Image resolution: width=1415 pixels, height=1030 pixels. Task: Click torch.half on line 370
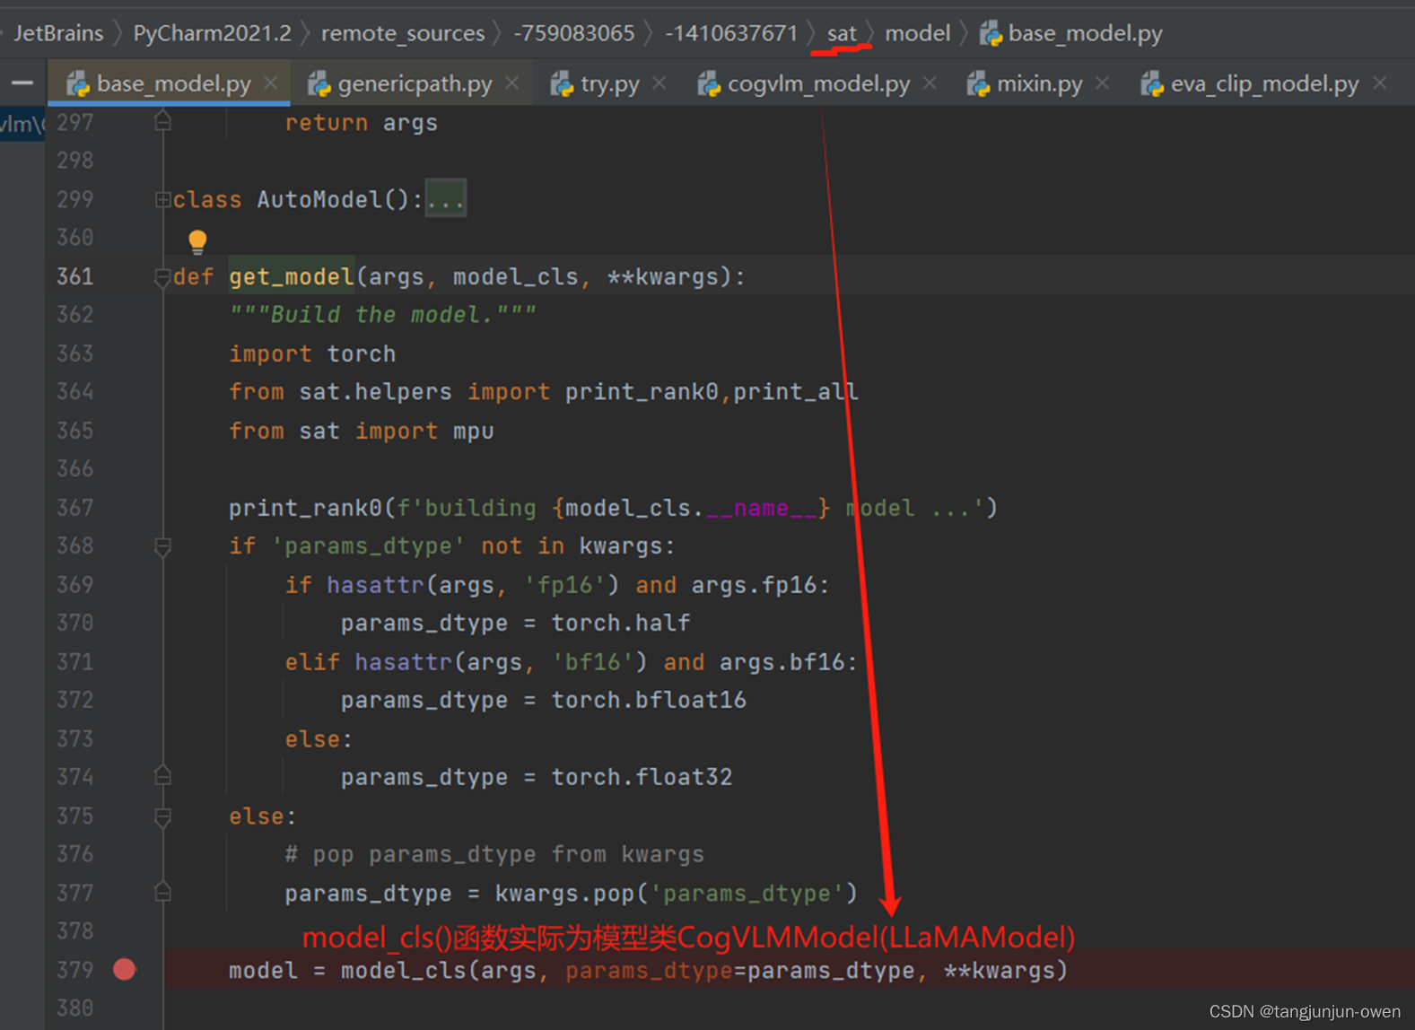[621, 623]
